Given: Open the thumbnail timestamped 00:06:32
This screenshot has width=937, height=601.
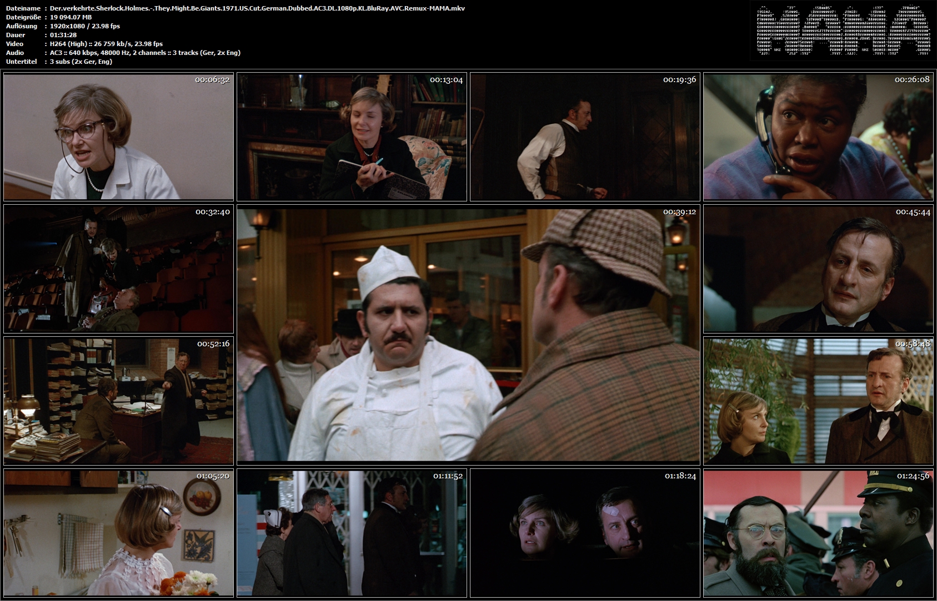Looking at the screenshot, I should coord(118,137).
